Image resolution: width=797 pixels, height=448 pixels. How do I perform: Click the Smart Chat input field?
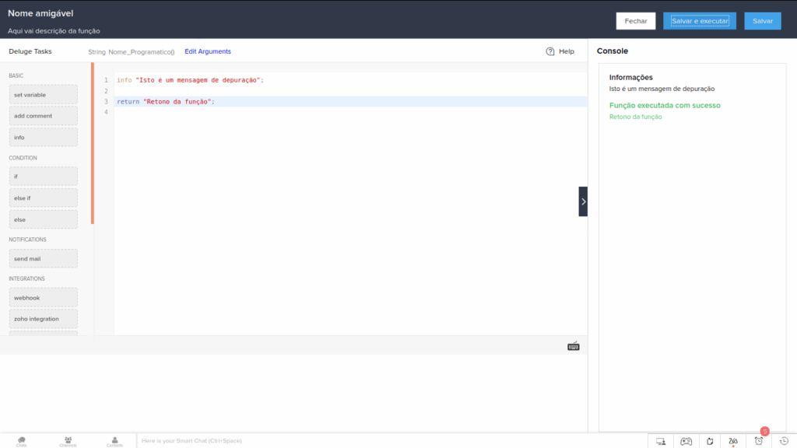391,441
